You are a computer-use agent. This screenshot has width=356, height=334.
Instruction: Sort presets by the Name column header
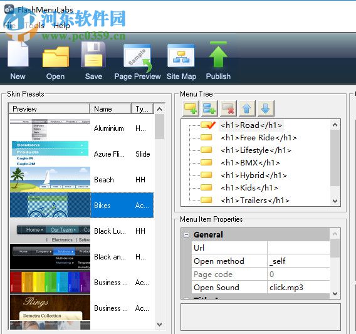coord(110,109)
